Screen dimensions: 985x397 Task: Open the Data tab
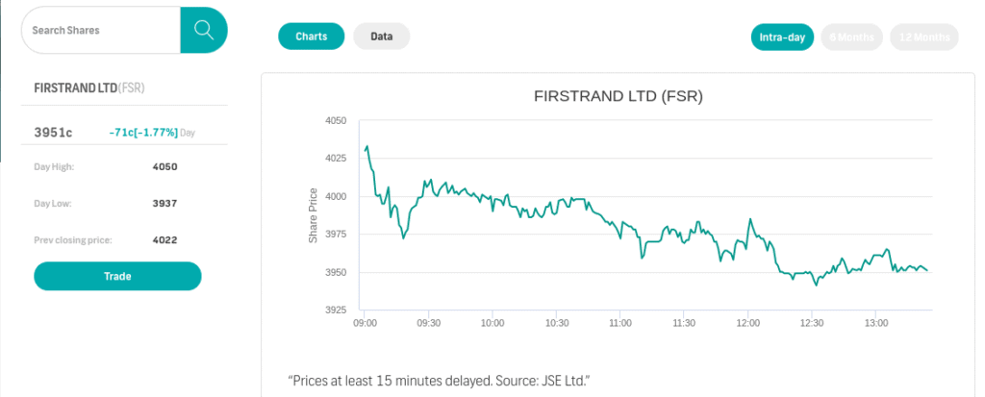click(x=382, y=37)
